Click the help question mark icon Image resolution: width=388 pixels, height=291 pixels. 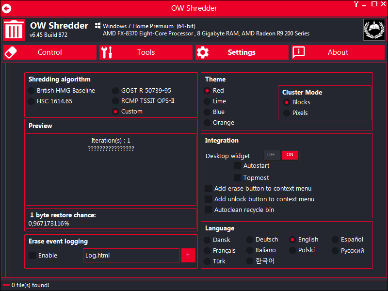click(x=356, y=4)
